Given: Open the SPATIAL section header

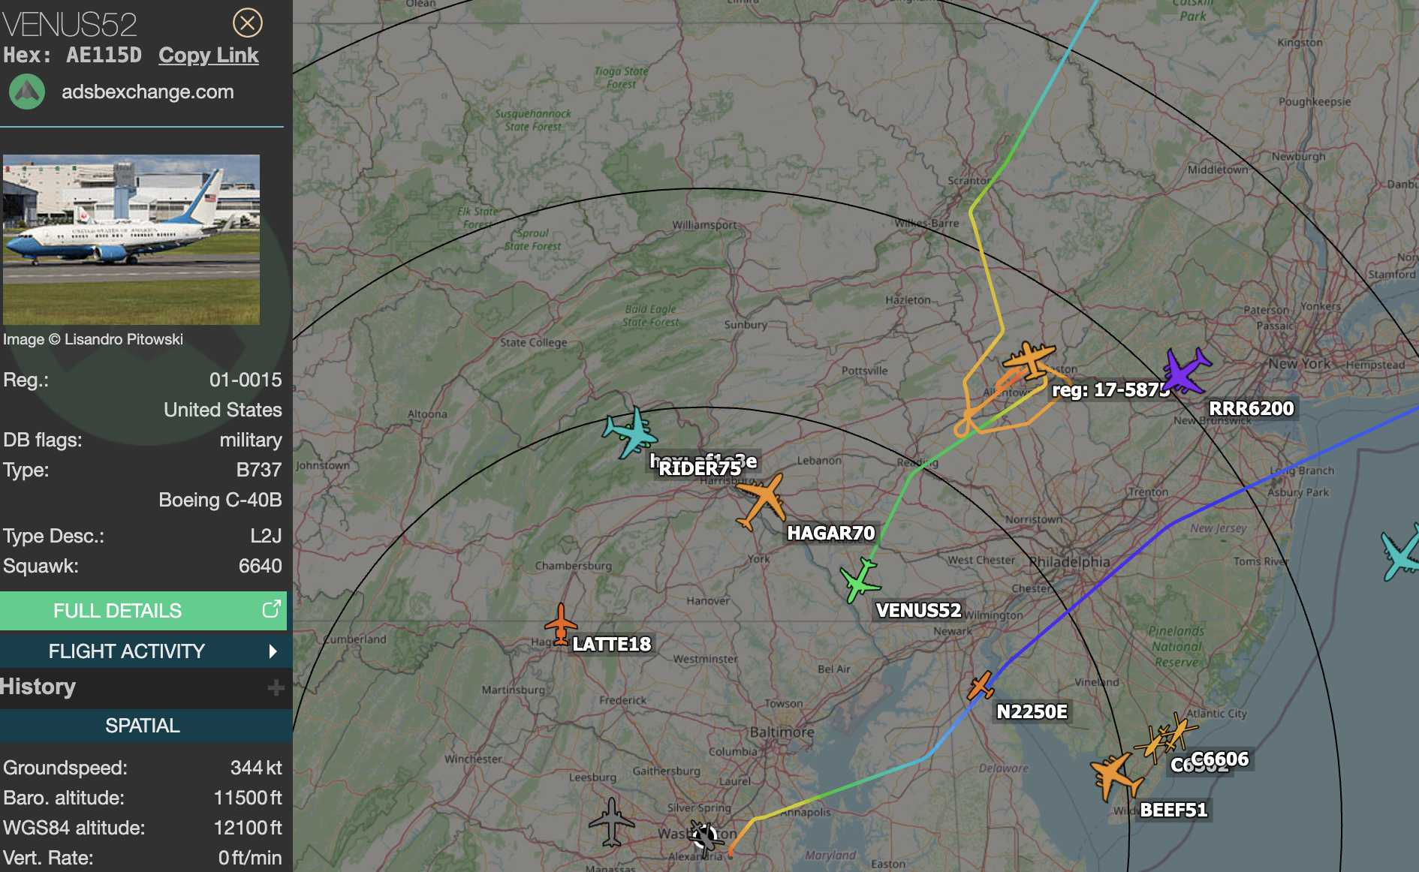Looking at the screenshot, I should [x=143, y=726].
